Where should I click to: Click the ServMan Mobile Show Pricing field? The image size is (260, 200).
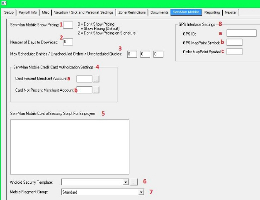point(68,25)
